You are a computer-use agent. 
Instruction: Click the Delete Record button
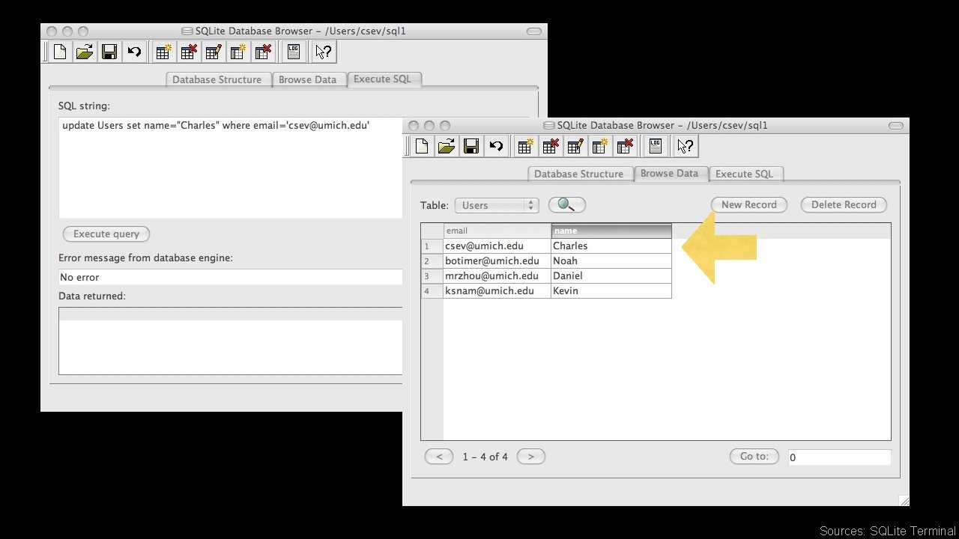(x=844, y=204)
